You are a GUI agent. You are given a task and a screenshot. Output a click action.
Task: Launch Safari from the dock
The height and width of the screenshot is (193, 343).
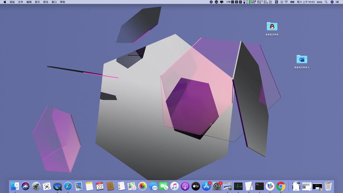[68, 186]
